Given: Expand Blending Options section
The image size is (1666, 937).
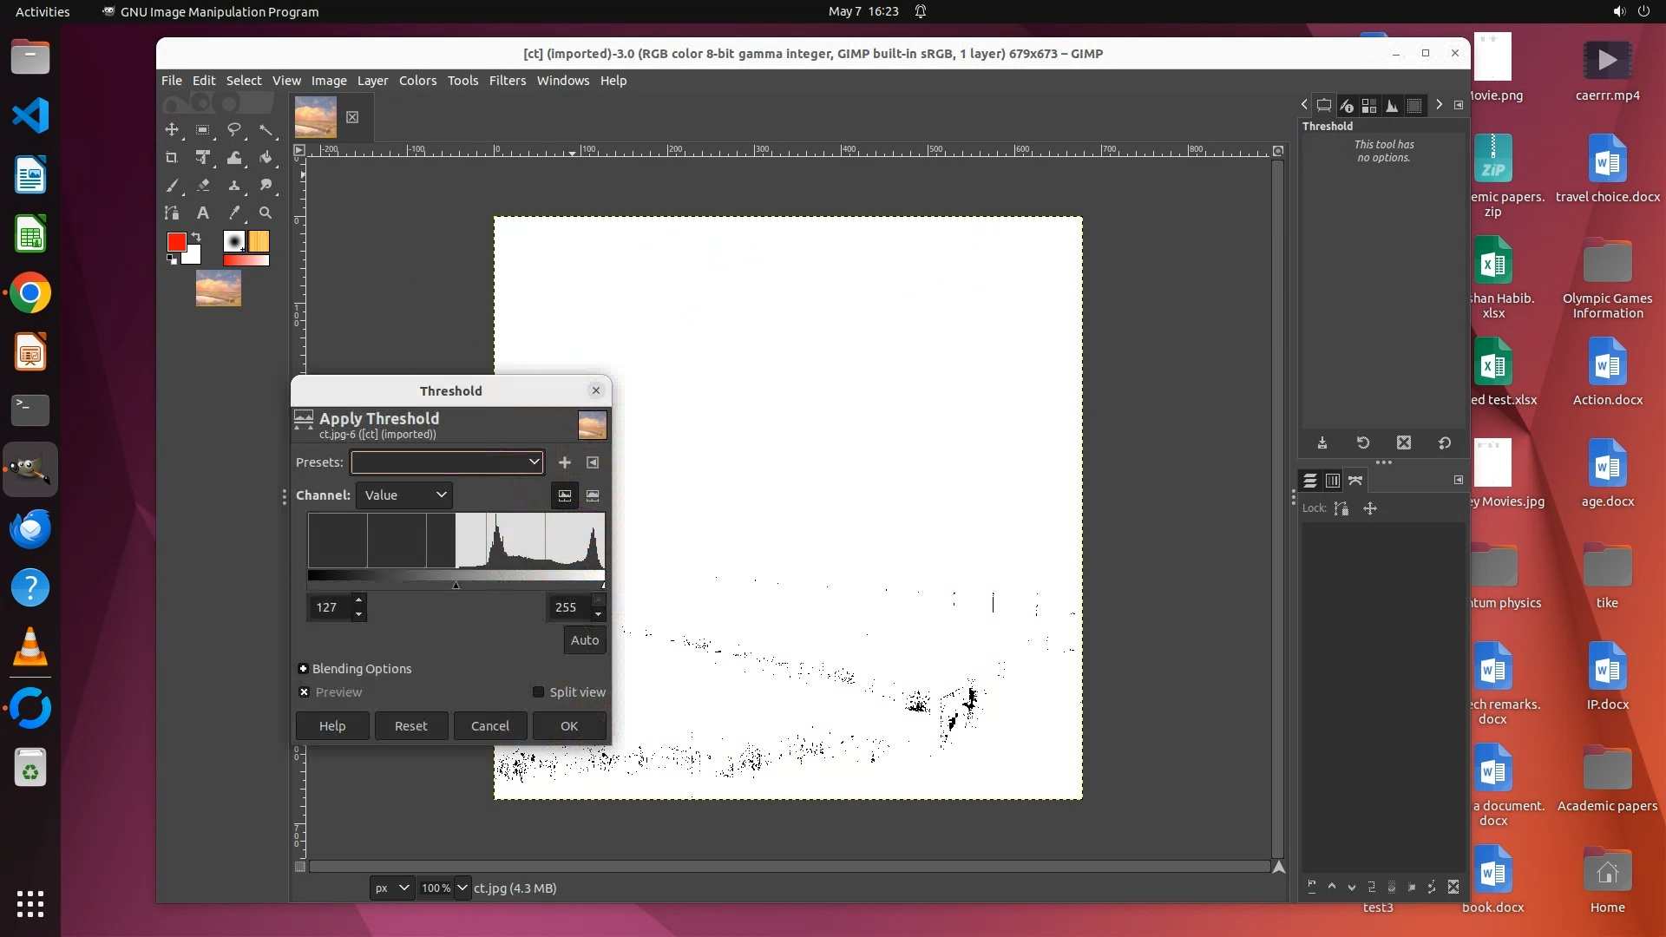Looking at the screenshot, I should point(303,669).
